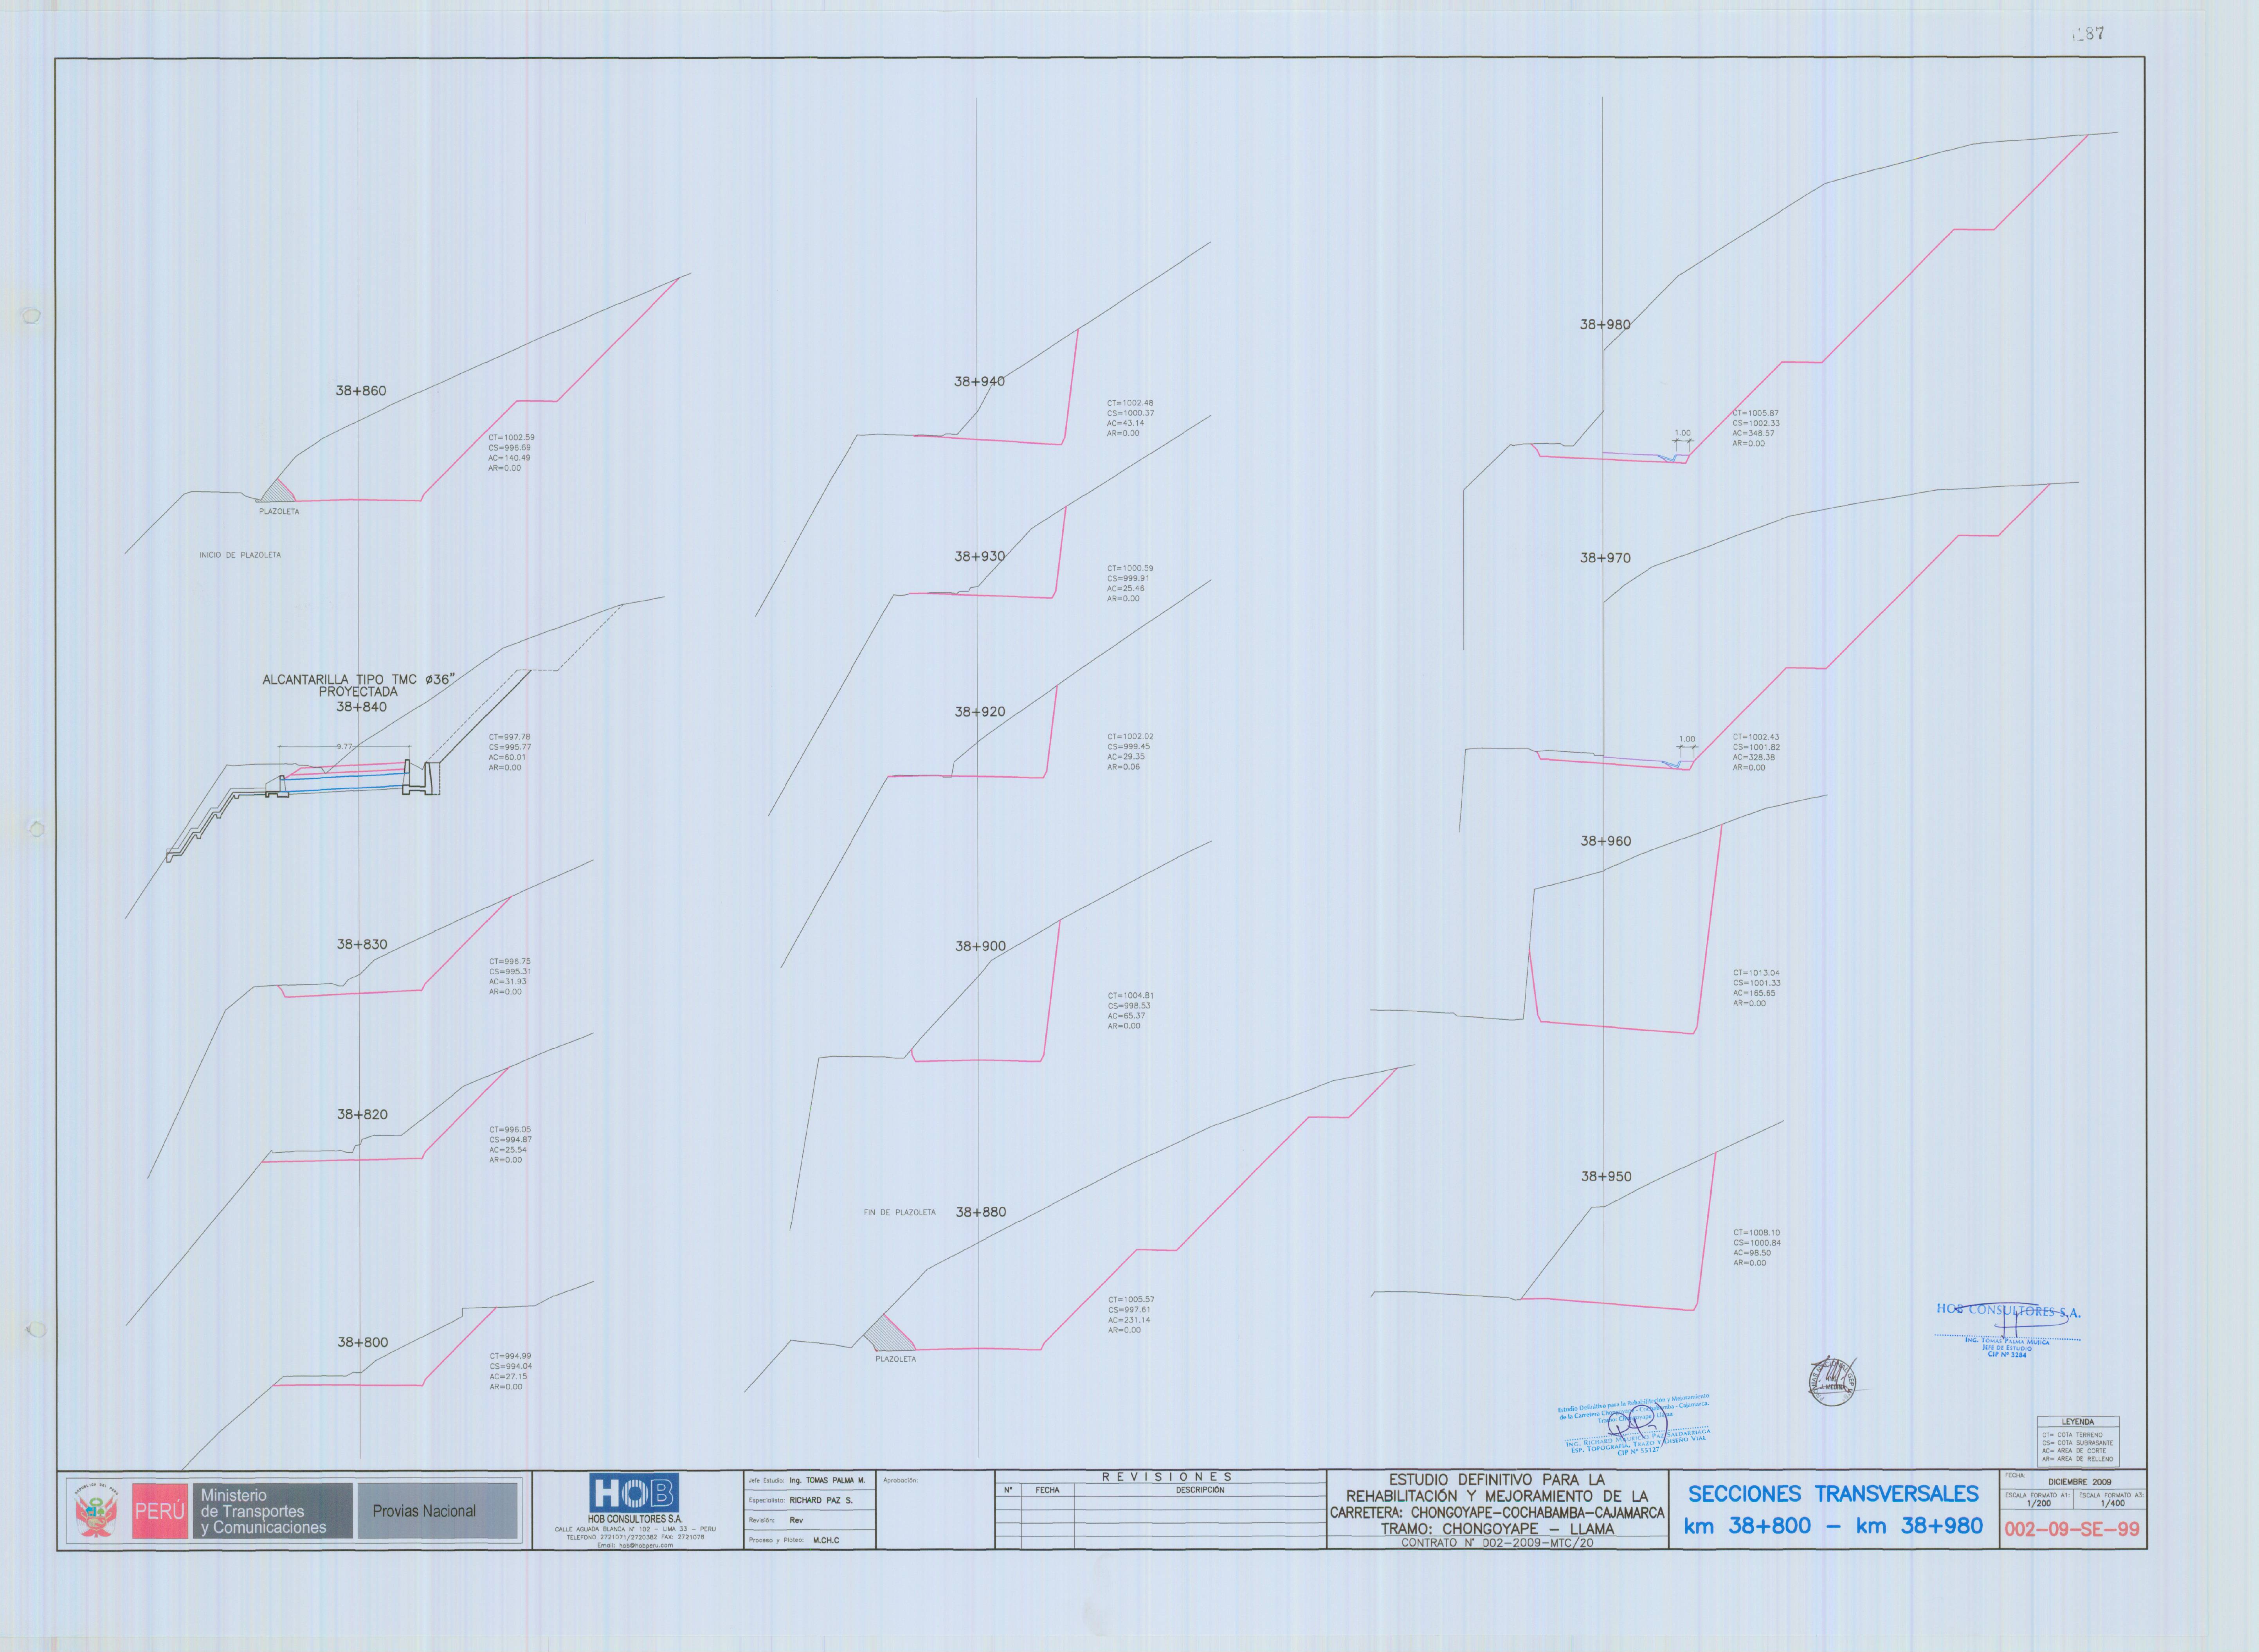
Task: Click the AC=27.15 value at 38+800
Action: coord(508,1377)
